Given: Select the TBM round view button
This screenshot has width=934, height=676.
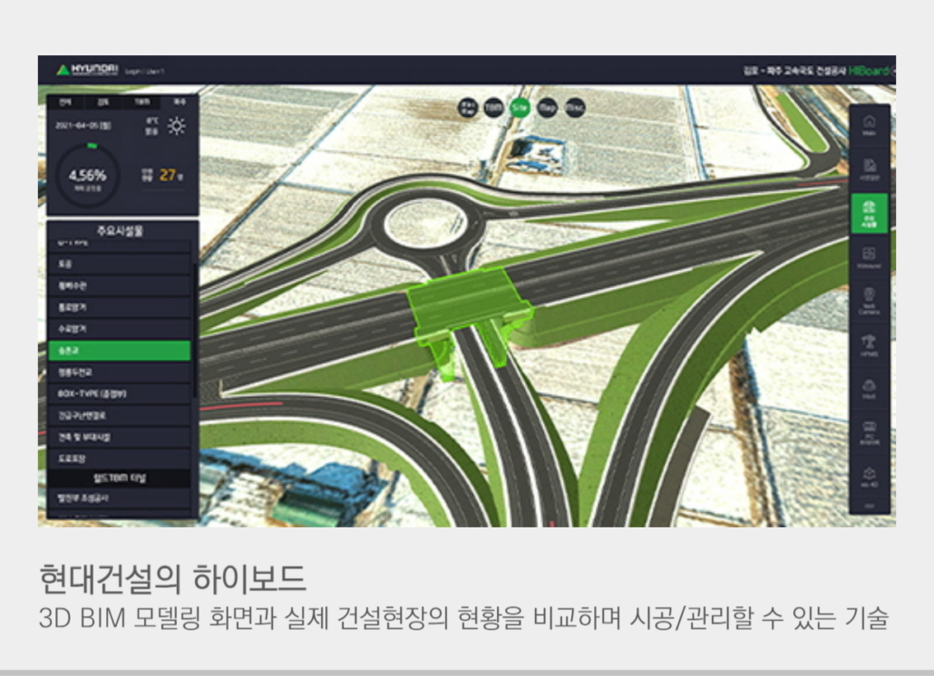Looking at the screenshot, I should [x=493, y=108].
